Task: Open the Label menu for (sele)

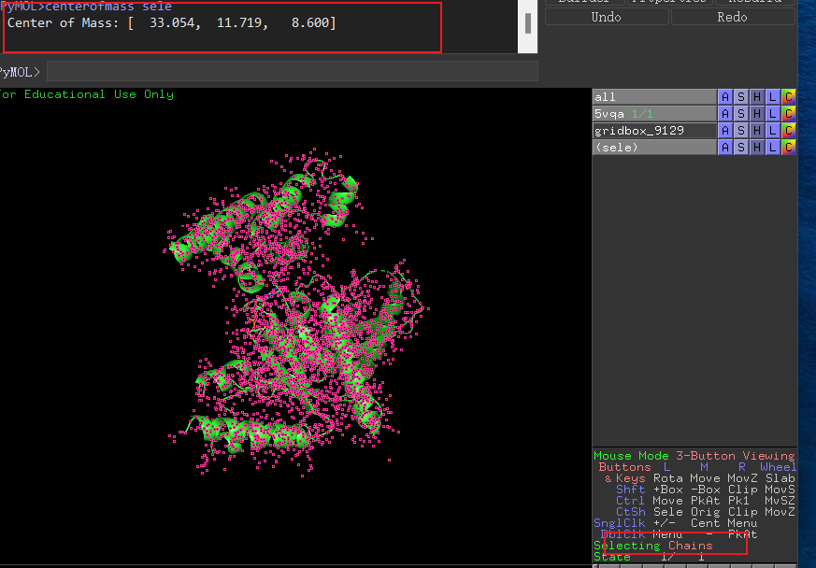Action: [773, 148]
